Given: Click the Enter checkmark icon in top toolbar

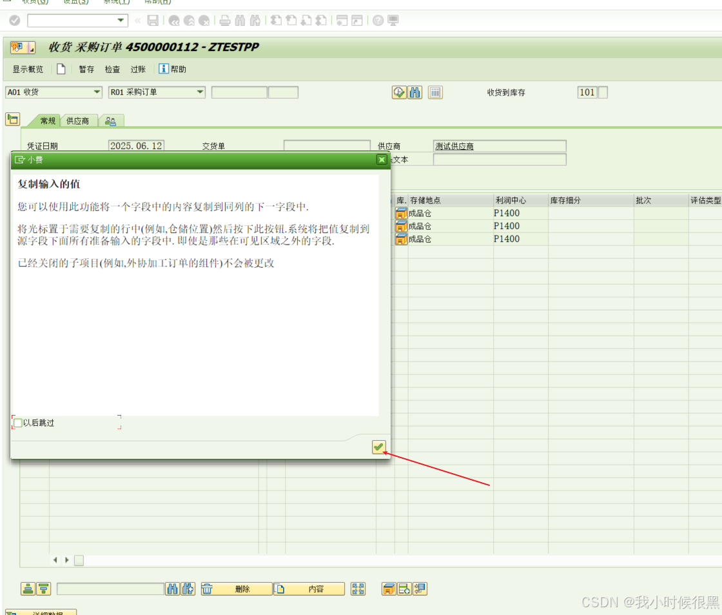Looking at the screenshot, I should (15, 20).
